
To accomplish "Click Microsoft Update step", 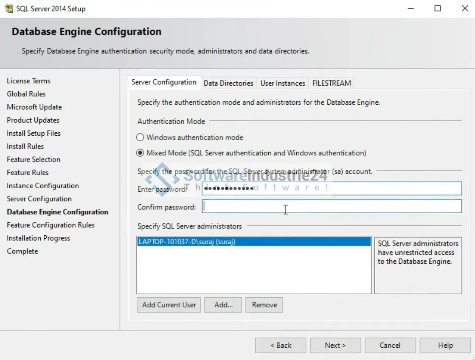I will (x=34, y=107).
